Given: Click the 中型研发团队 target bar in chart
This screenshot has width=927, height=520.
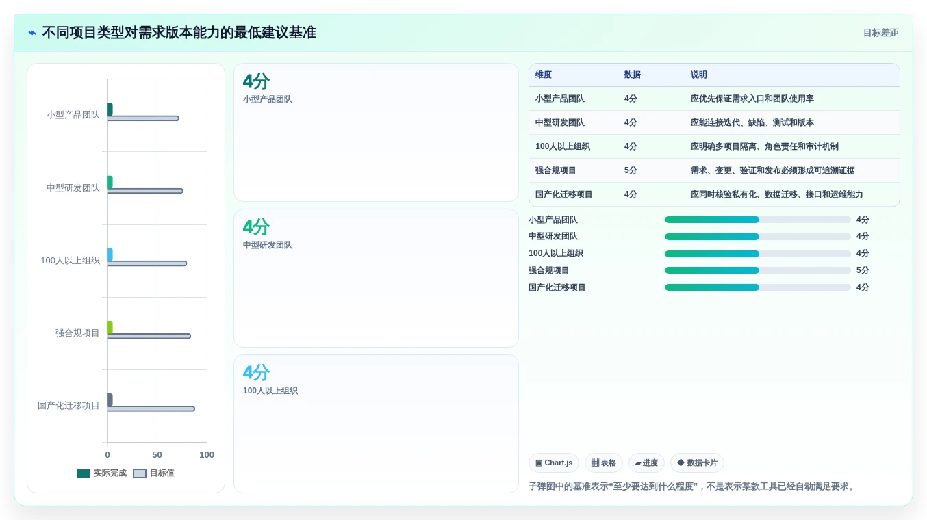Looking at the screenshot, I should [x=145, y=191].
